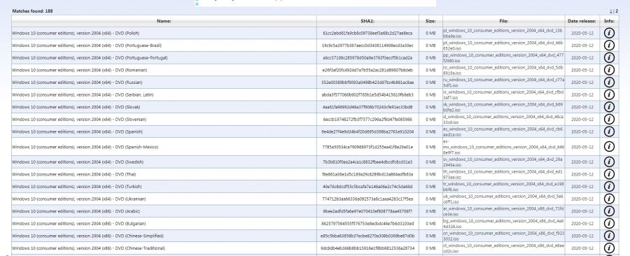Select file name starting 'sk_windows_10_consumer'
630x256 pixels.
pos(503,107)
